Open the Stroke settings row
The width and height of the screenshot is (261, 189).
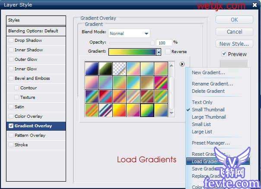(x=36, y=145)
